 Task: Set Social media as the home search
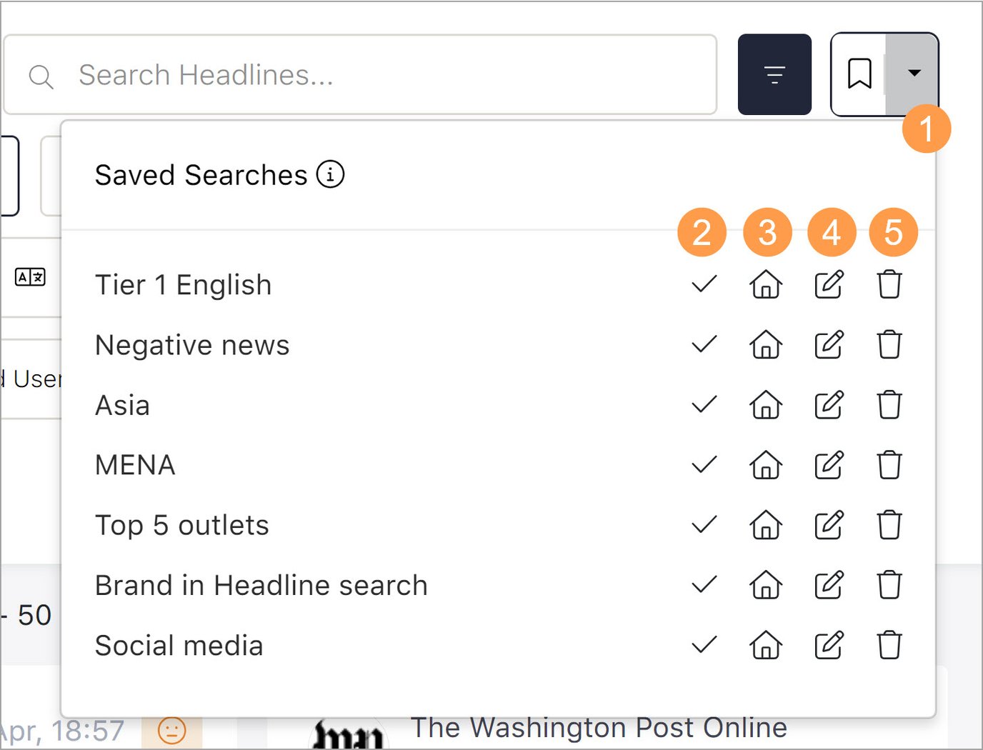coord(766,645)
